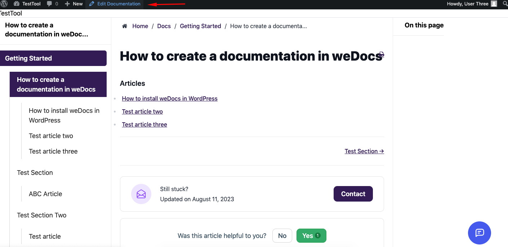Vote Yes on article helpfulness

pos(311,236)
